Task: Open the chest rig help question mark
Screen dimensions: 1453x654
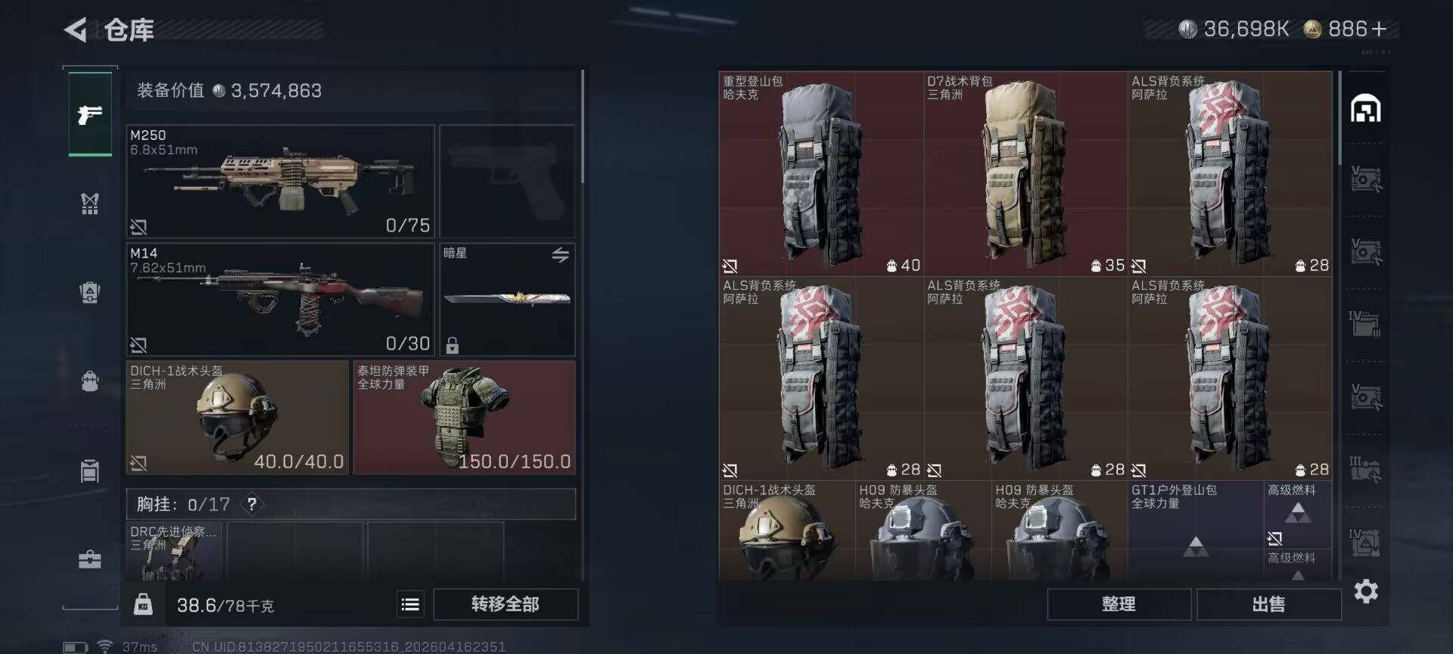Action: [x=252, y=504]
